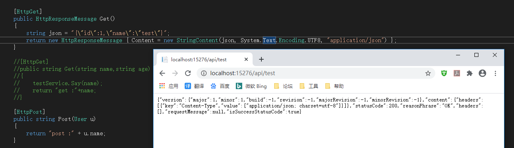
Task: Open the 百度 bookmark
Action: (x=220, y=86)
